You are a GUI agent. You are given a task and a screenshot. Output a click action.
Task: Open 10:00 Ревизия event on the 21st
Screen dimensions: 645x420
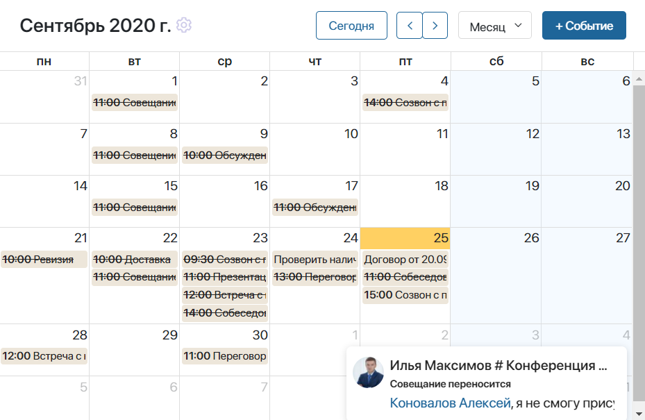pyautogui.click(x=44, y=260)
